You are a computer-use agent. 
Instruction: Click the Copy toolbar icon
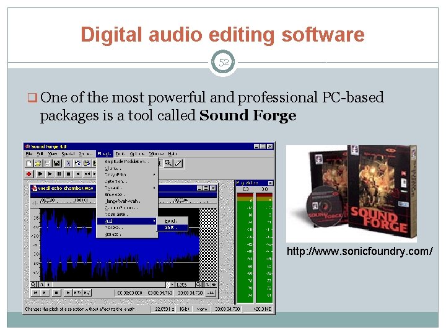(x=77, y=163)
